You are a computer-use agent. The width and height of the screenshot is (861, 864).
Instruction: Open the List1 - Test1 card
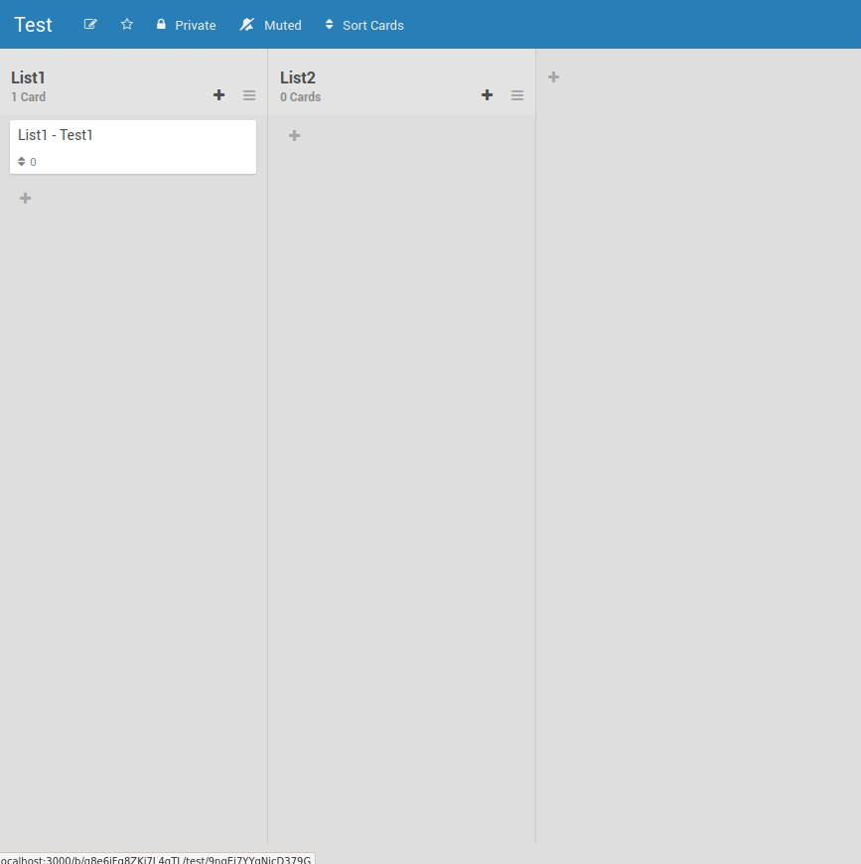coord(55,135)
